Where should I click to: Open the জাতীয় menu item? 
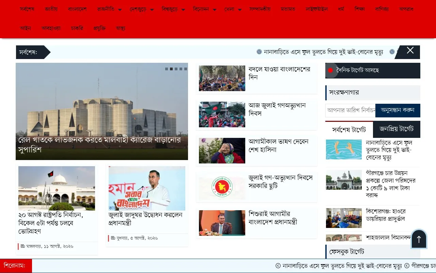click(x=51, y=9)
